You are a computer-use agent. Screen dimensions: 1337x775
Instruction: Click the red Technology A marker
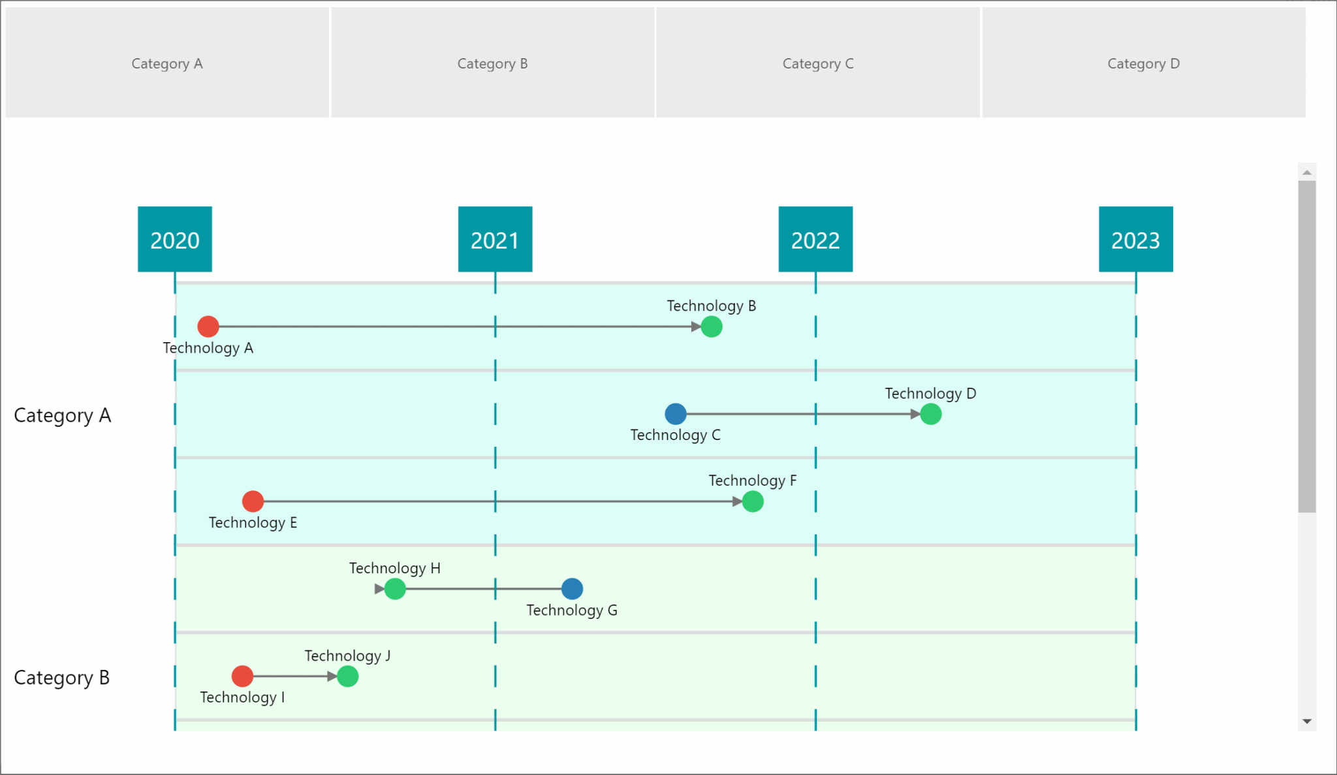(208, 326)
